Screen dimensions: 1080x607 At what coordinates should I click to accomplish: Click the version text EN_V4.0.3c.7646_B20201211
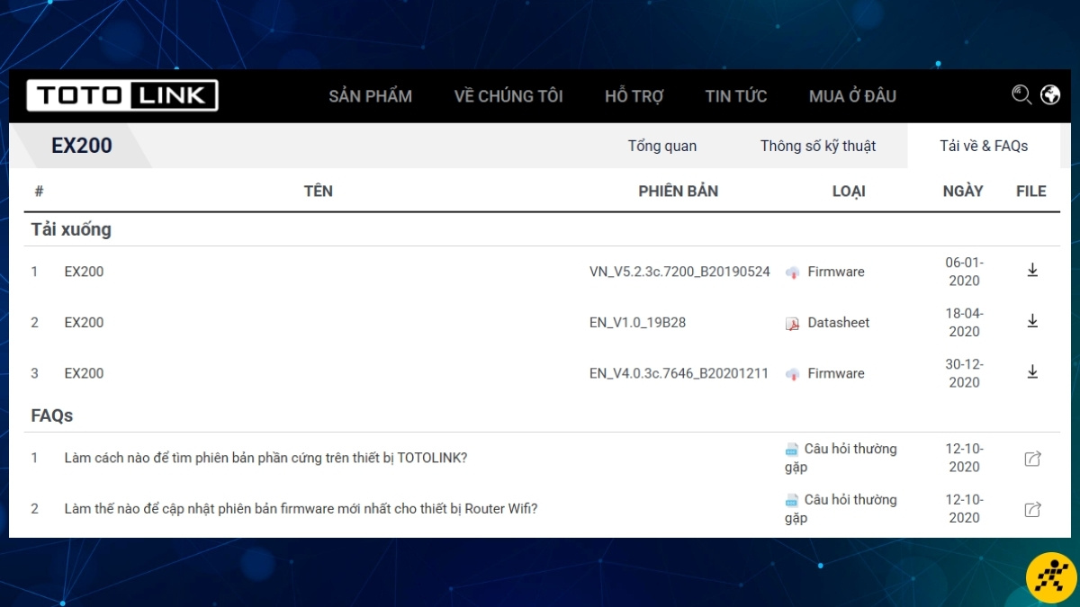pos(679,373)
